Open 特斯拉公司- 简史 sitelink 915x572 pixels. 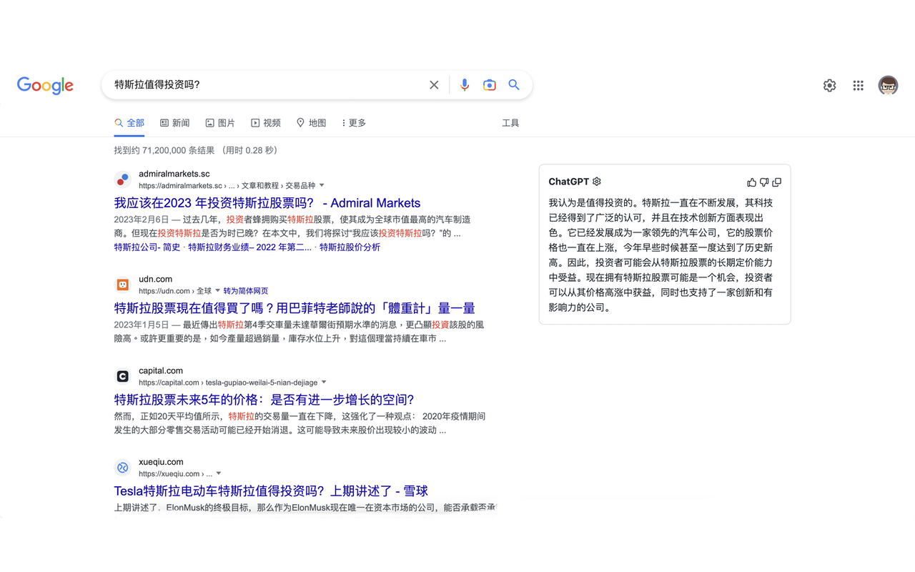(x=147, y=247)
